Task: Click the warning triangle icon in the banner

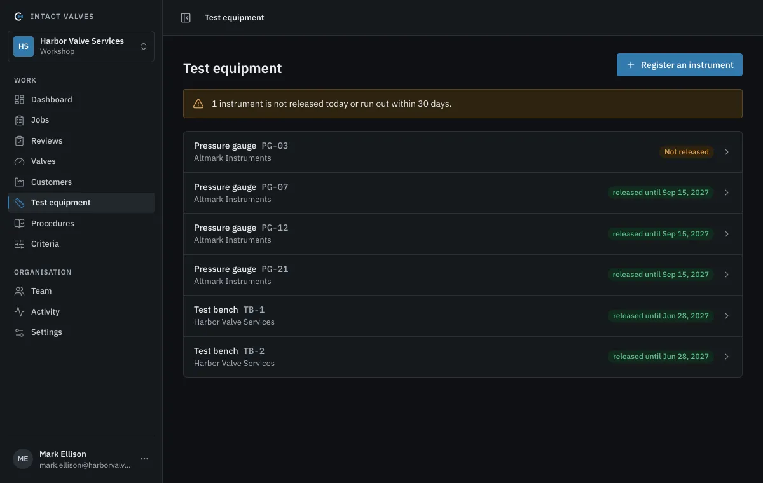Action: 198,104
